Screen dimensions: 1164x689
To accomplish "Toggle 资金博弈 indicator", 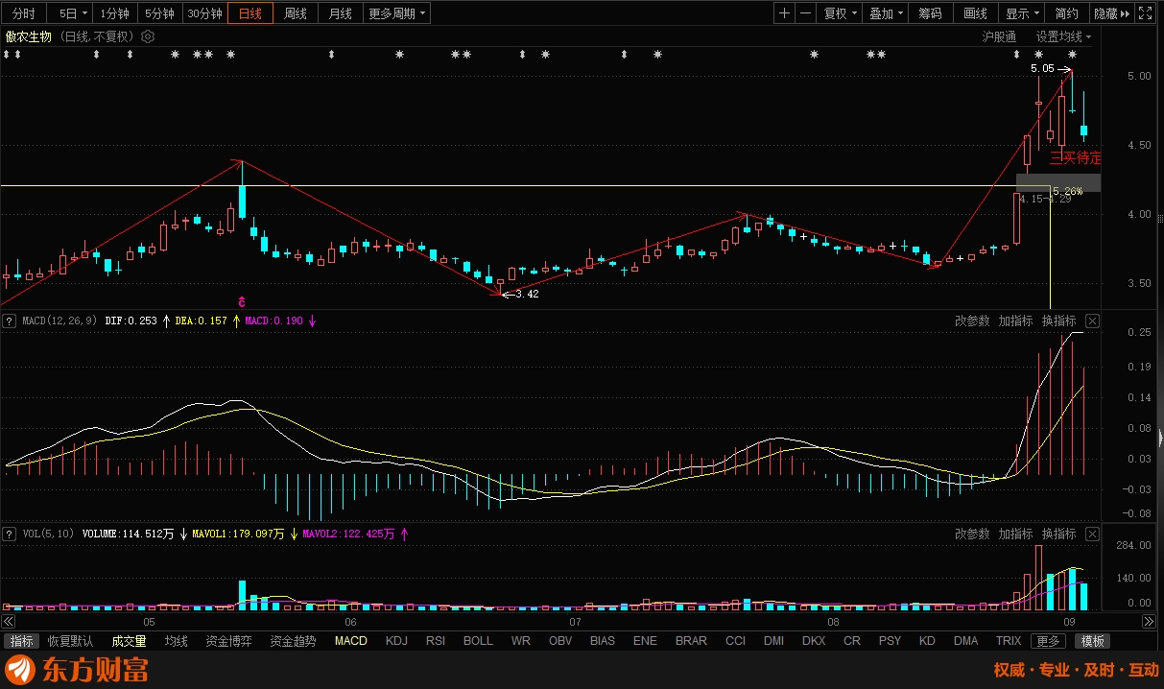I will tap(228, 641).
